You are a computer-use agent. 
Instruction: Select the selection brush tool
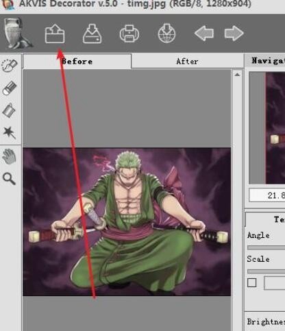[x=10, y=66]
